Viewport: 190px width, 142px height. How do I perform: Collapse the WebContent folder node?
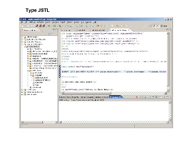[x=28, y=70]
